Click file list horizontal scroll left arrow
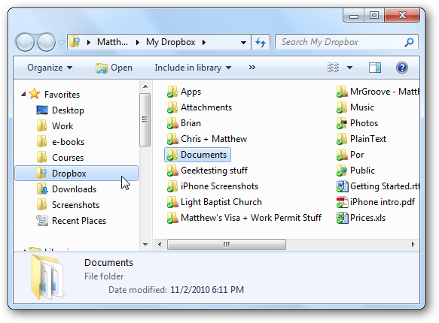Image resolution: width=439 pixels, height=323 pixels. coord(160,245)
